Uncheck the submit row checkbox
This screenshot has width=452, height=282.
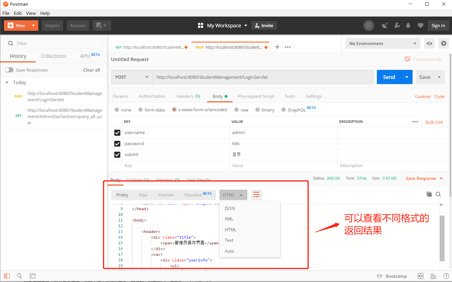(117, 155)
